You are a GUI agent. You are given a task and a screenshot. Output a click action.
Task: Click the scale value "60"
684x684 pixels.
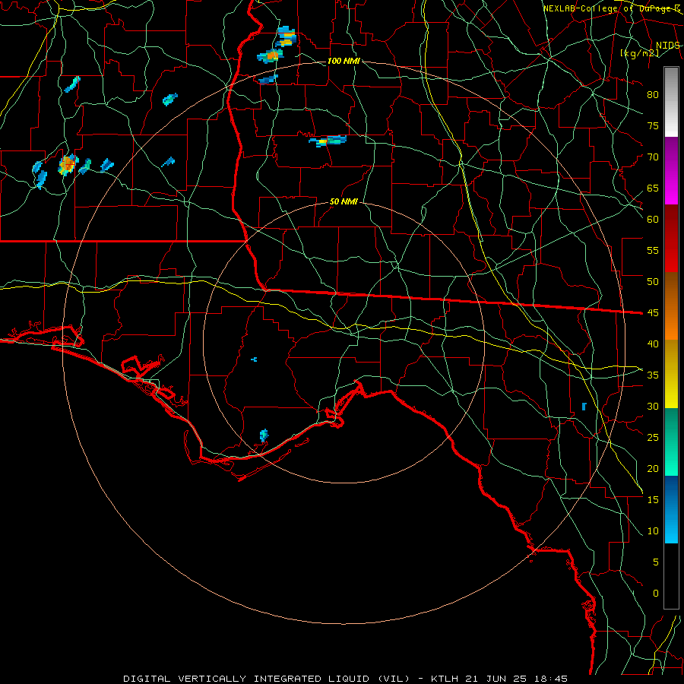click(x=653, y=220)
